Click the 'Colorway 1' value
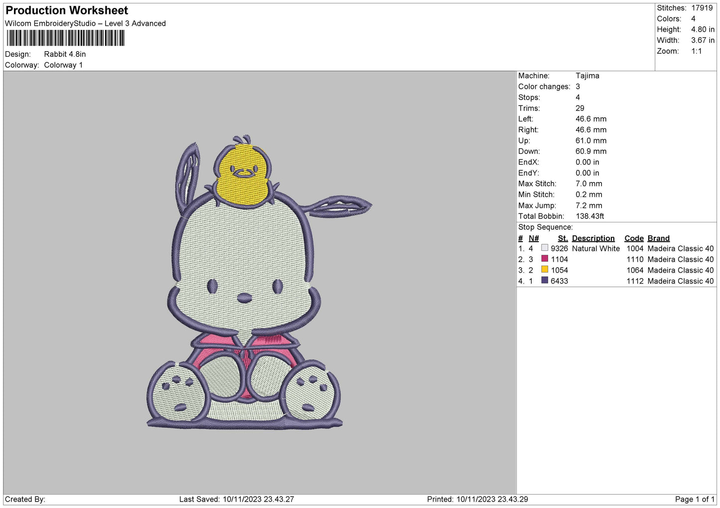This screenshot has height=508, width=720. (x=63, y=65)
